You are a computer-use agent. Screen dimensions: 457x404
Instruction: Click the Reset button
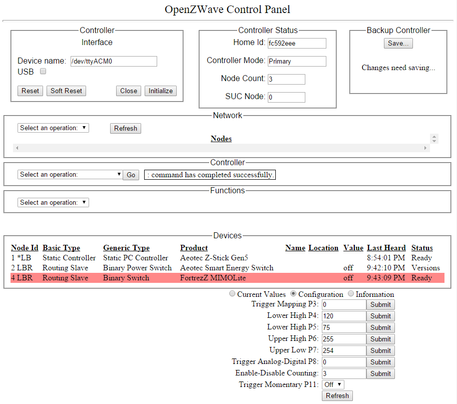tap(31, 91)
